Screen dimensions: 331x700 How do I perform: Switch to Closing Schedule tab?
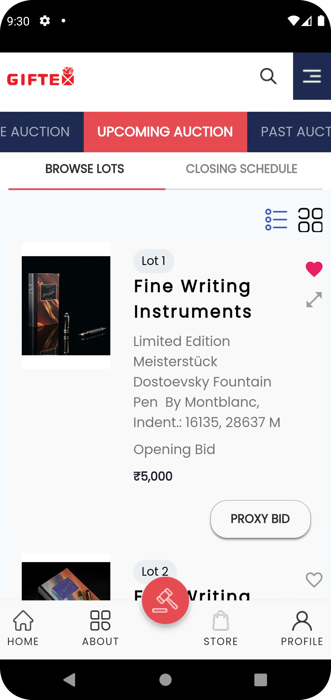tap(242, 169)
